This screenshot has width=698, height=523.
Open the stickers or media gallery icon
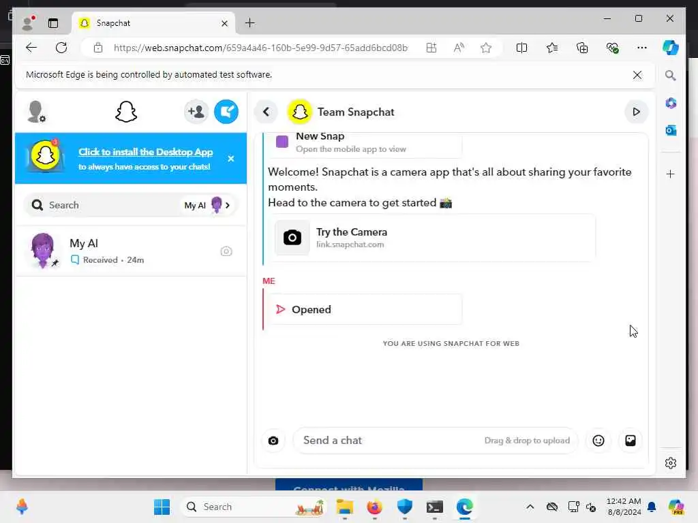631,441
